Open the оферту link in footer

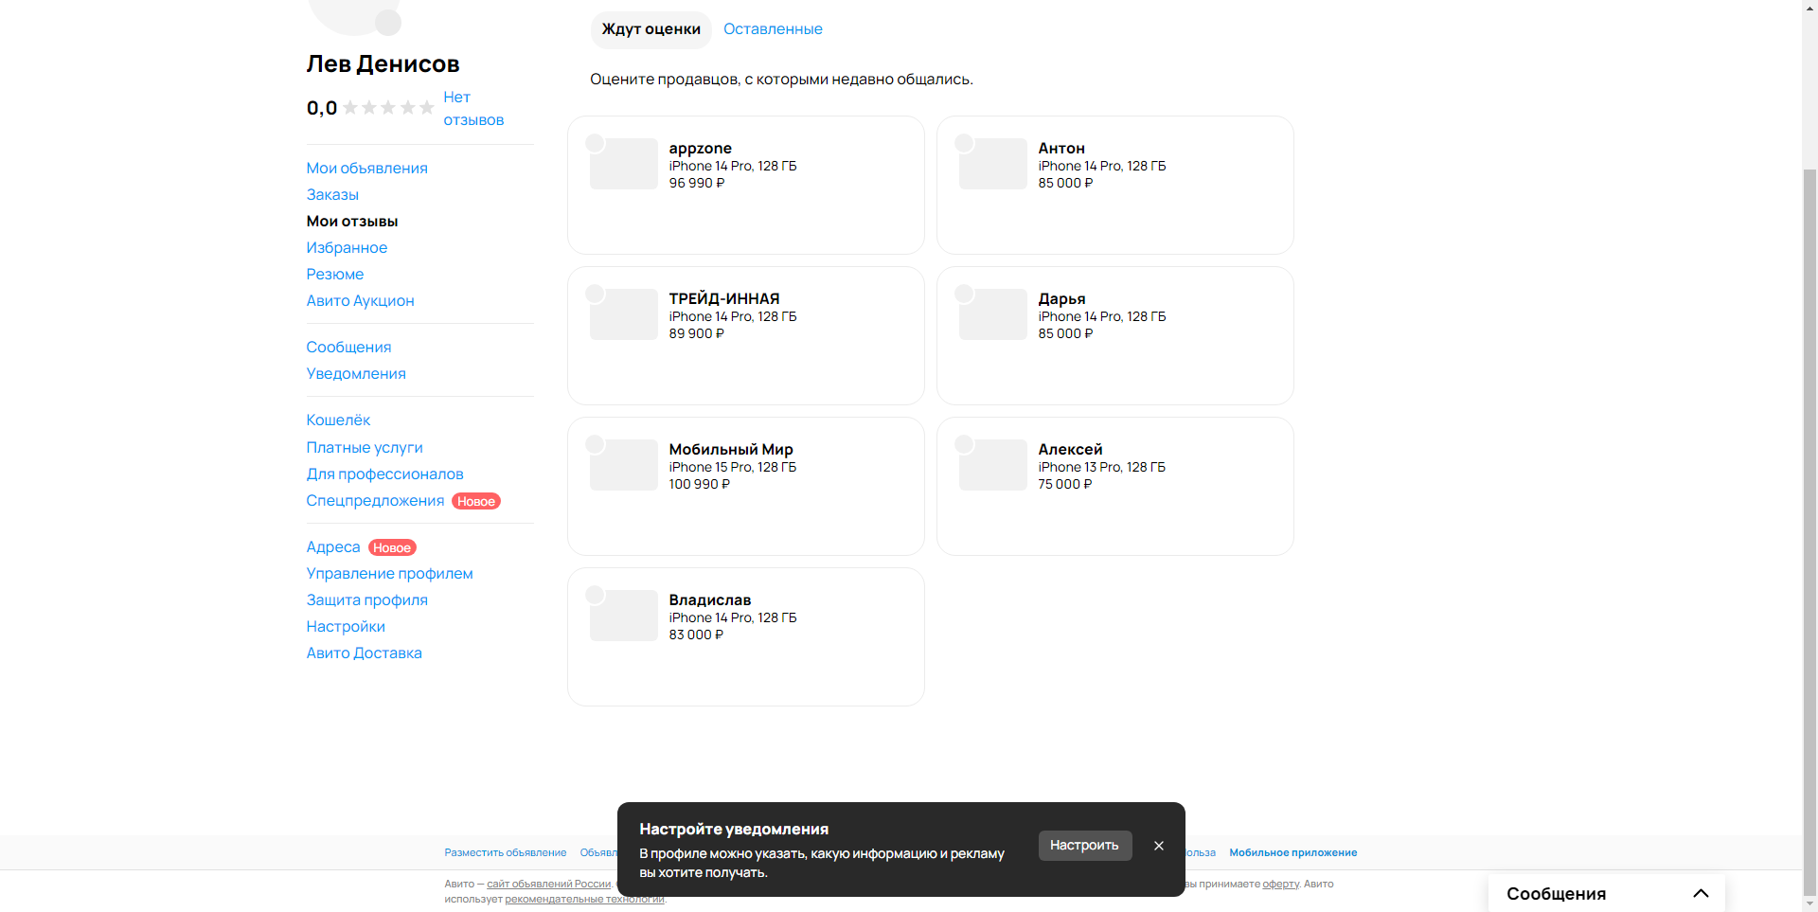click(1280, 884)
